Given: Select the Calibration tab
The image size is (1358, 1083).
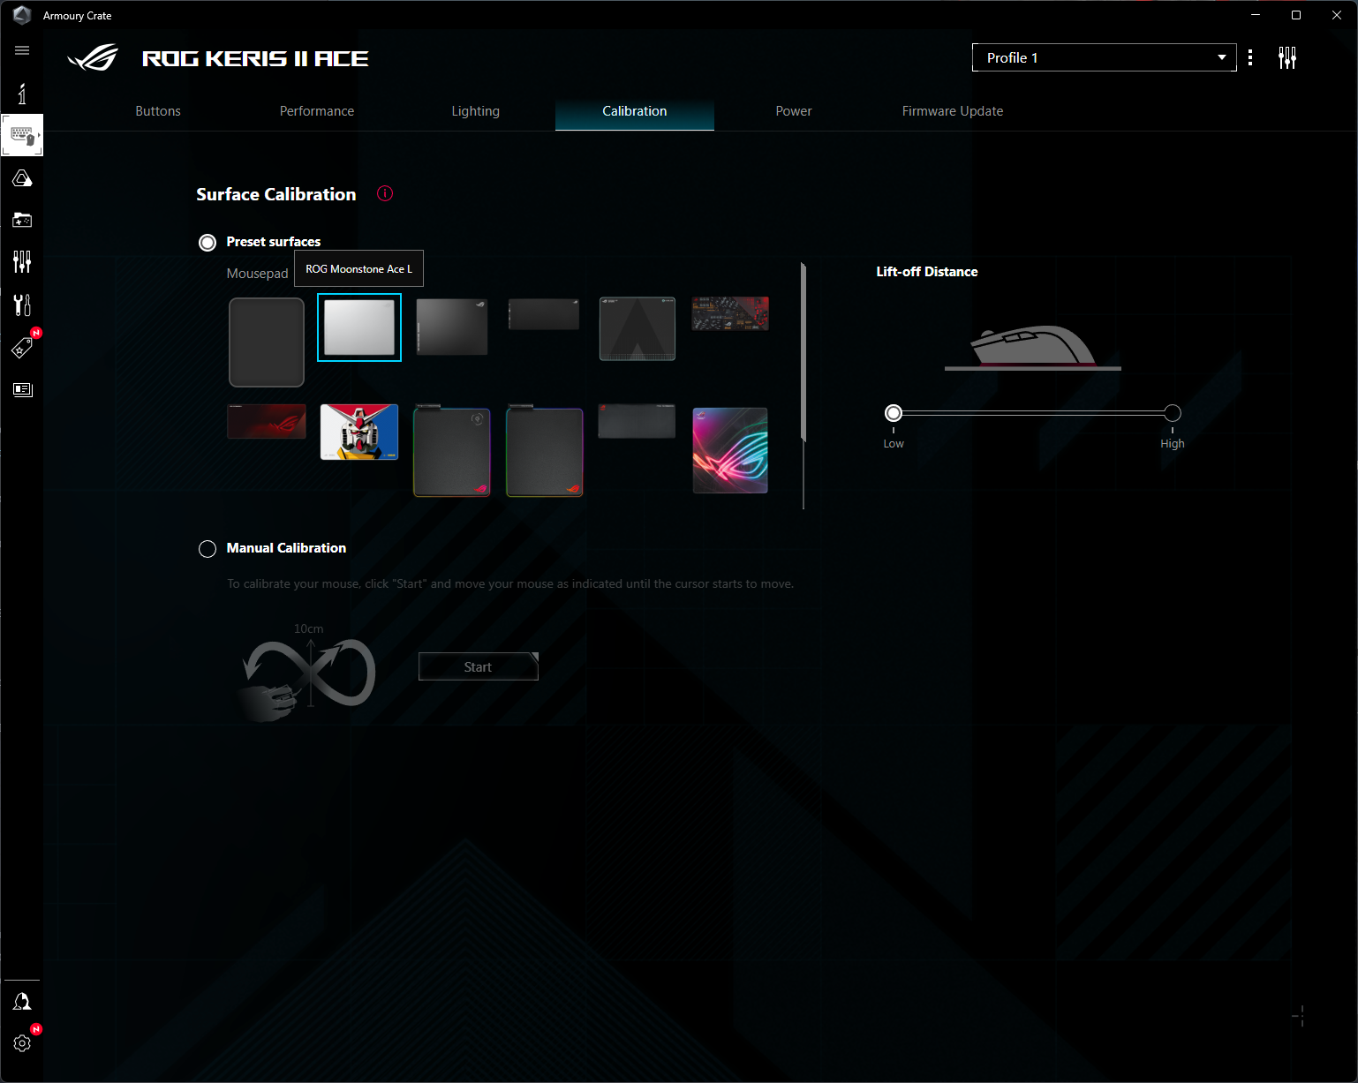Looking at the screenshot, I should click(635, 111).
